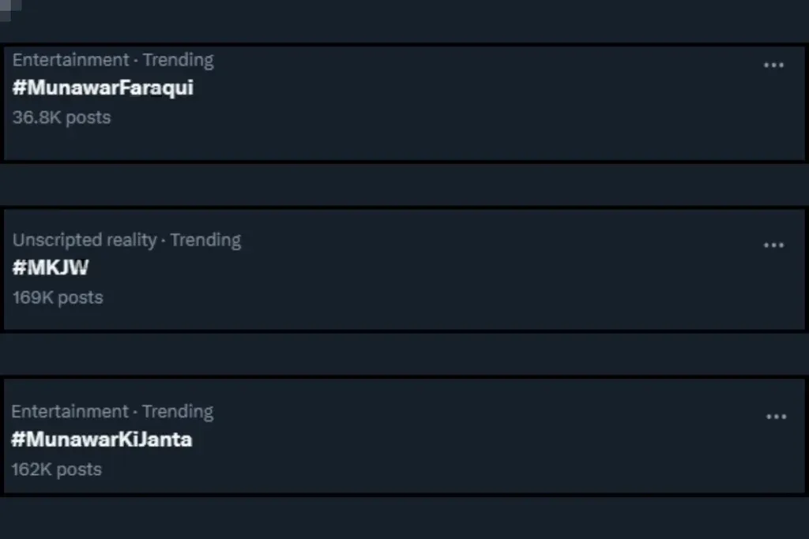Image resolution: width=809 pixels, height=539 pixels.
Task: Open more options for #MunawarKiJanta trend
Action: pyautogui.click(x=776, y=417)
